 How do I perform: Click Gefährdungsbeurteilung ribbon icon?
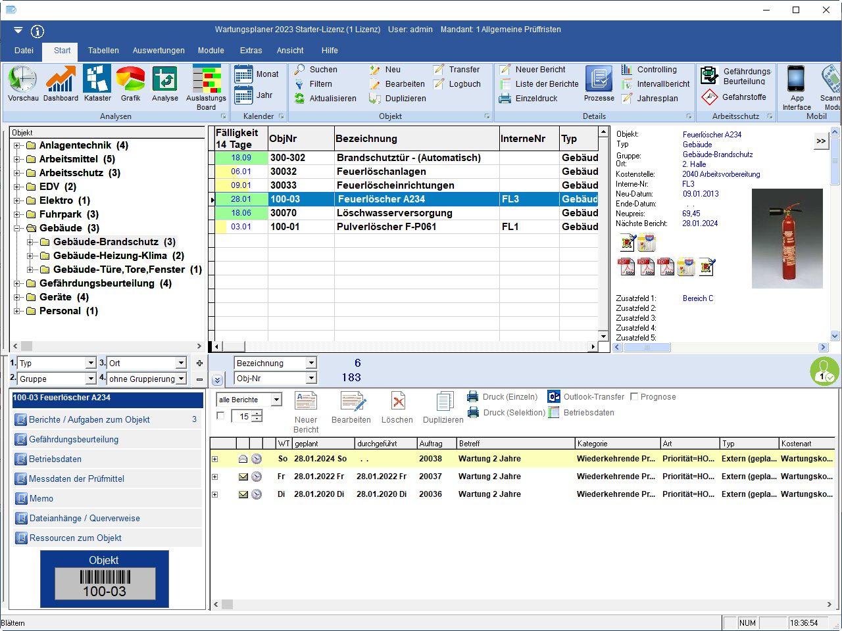tap(709, 76)
